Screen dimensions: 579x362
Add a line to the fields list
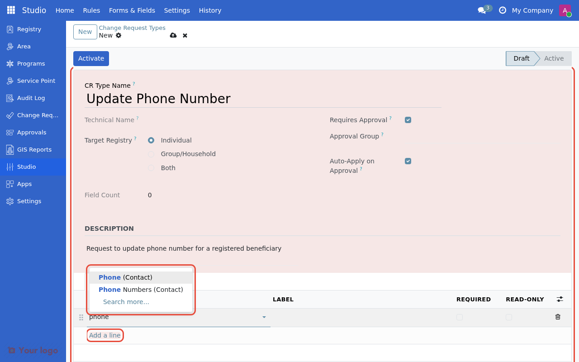pos(105,335)
